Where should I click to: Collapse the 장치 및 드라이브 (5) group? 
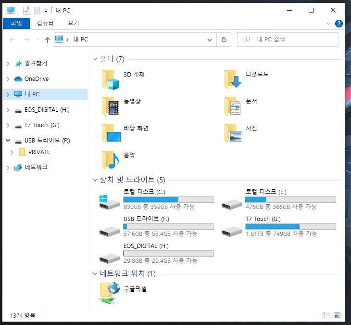(x=95, y=180)
